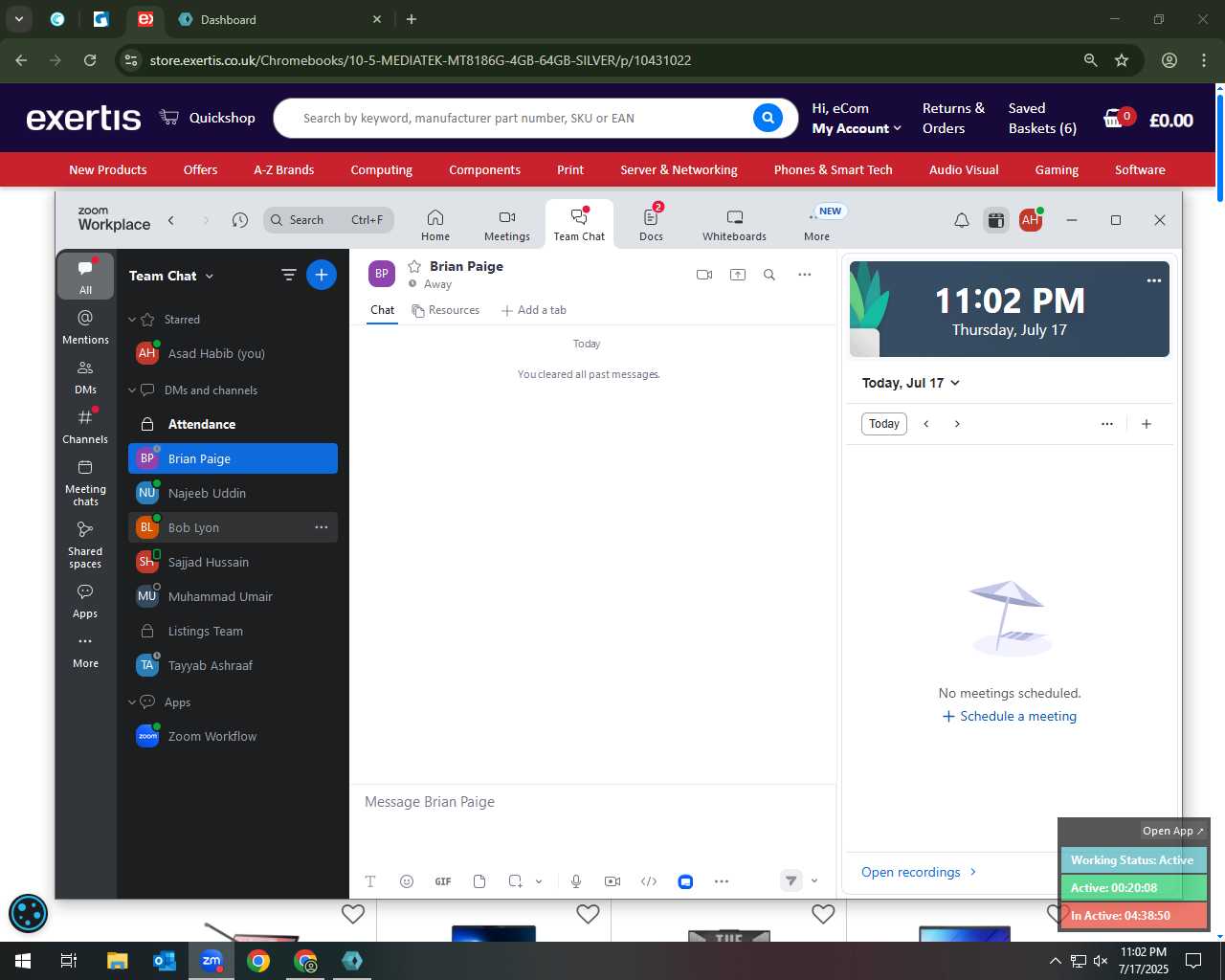Open My Account dropdown on Exertis

click(857, 128)
